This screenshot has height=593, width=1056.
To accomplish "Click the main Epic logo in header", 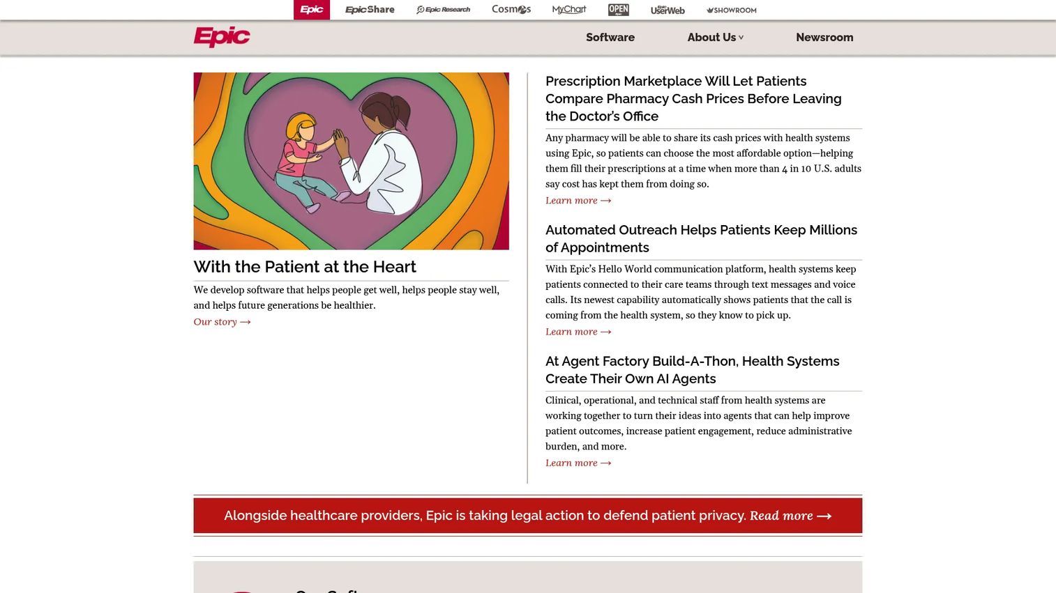I will coord(222,37).
